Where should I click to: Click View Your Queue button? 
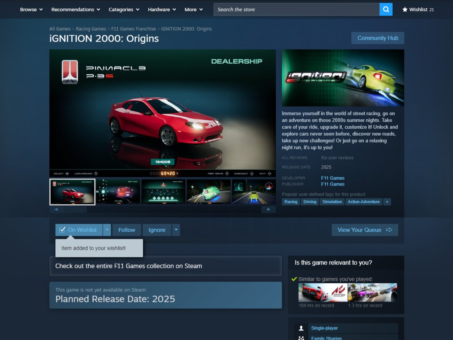[365, 230]
